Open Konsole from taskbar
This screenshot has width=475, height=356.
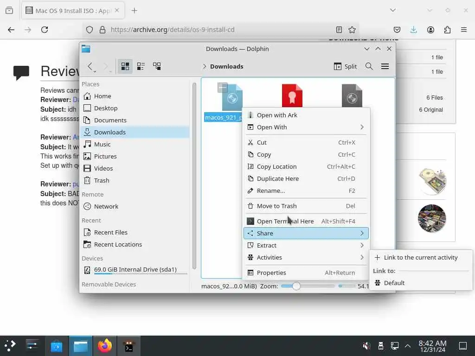coord(129,346)
